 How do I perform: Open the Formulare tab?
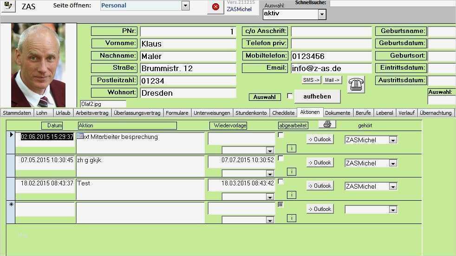pyautogui.click(x=177, y=113)
